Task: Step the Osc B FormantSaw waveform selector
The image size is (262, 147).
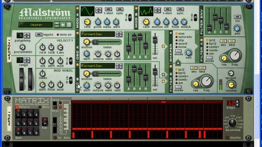Action: (119, 66)
